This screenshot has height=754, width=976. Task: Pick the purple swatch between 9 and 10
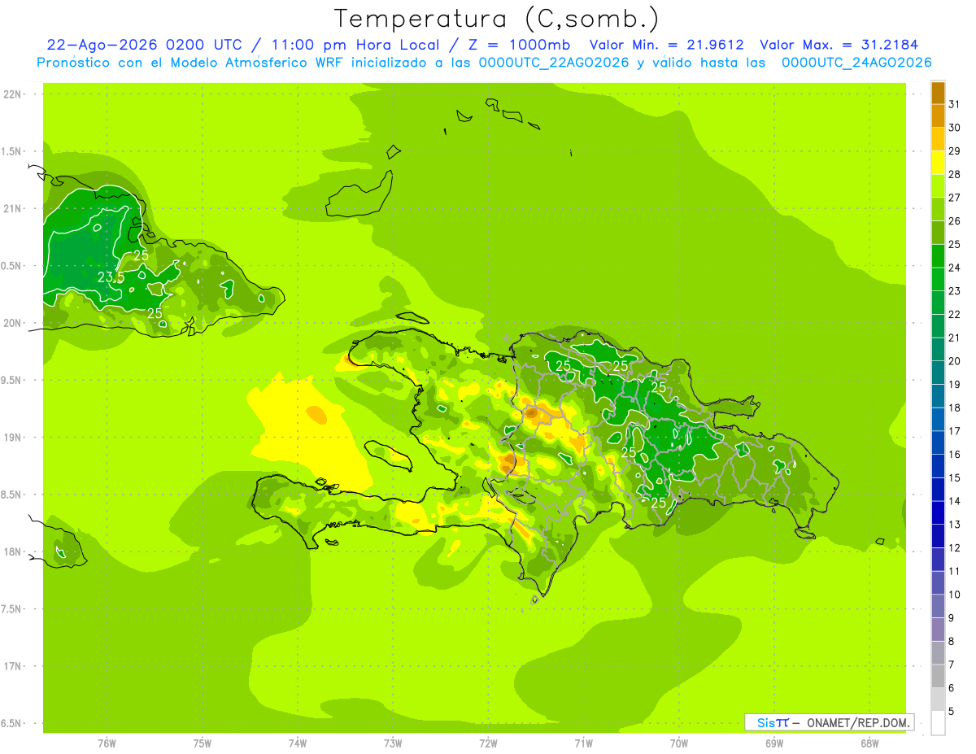[x=938, y=606]
